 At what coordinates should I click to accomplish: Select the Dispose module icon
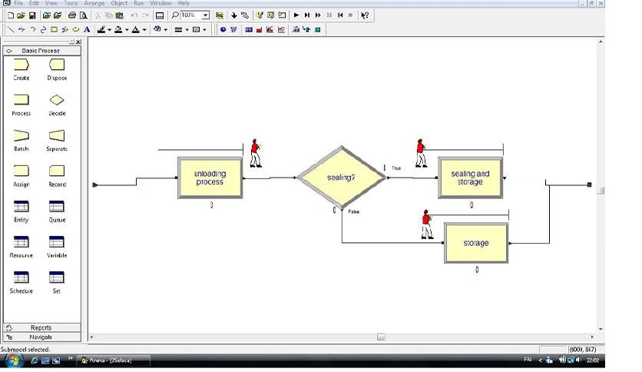(x=57, y=66)
